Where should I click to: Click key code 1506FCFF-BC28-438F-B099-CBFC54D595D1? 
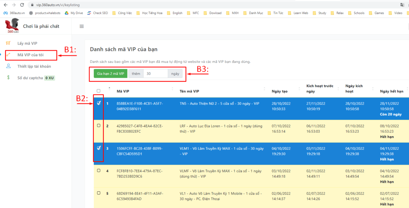click(x=140, y=151)
